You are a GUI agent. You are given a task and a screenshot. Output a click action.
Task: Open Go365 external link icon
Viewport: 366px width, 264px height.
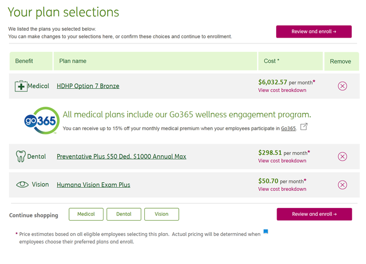304,127
